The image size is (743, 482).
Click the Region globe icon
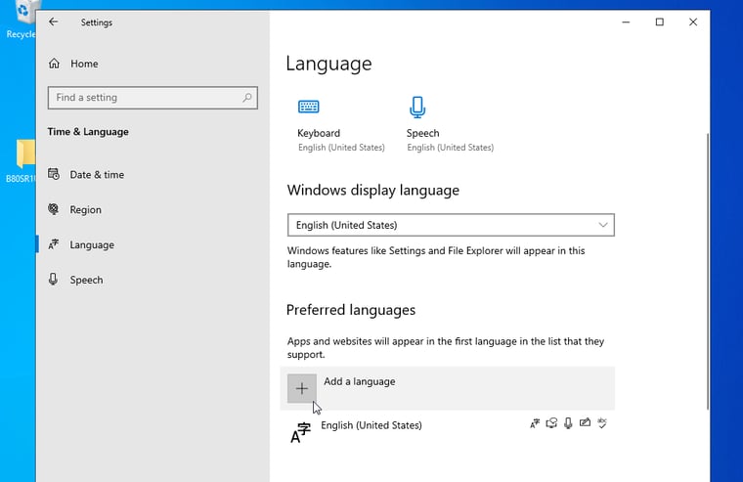click(x=54, y=209)
